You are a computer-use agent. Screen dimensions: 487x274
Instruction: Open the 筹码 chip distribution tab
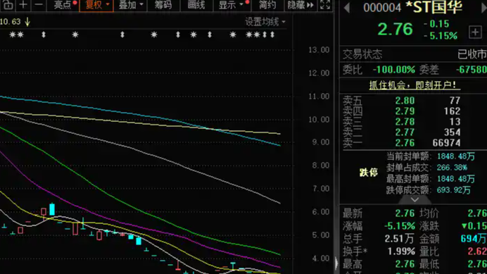[163, 5]
